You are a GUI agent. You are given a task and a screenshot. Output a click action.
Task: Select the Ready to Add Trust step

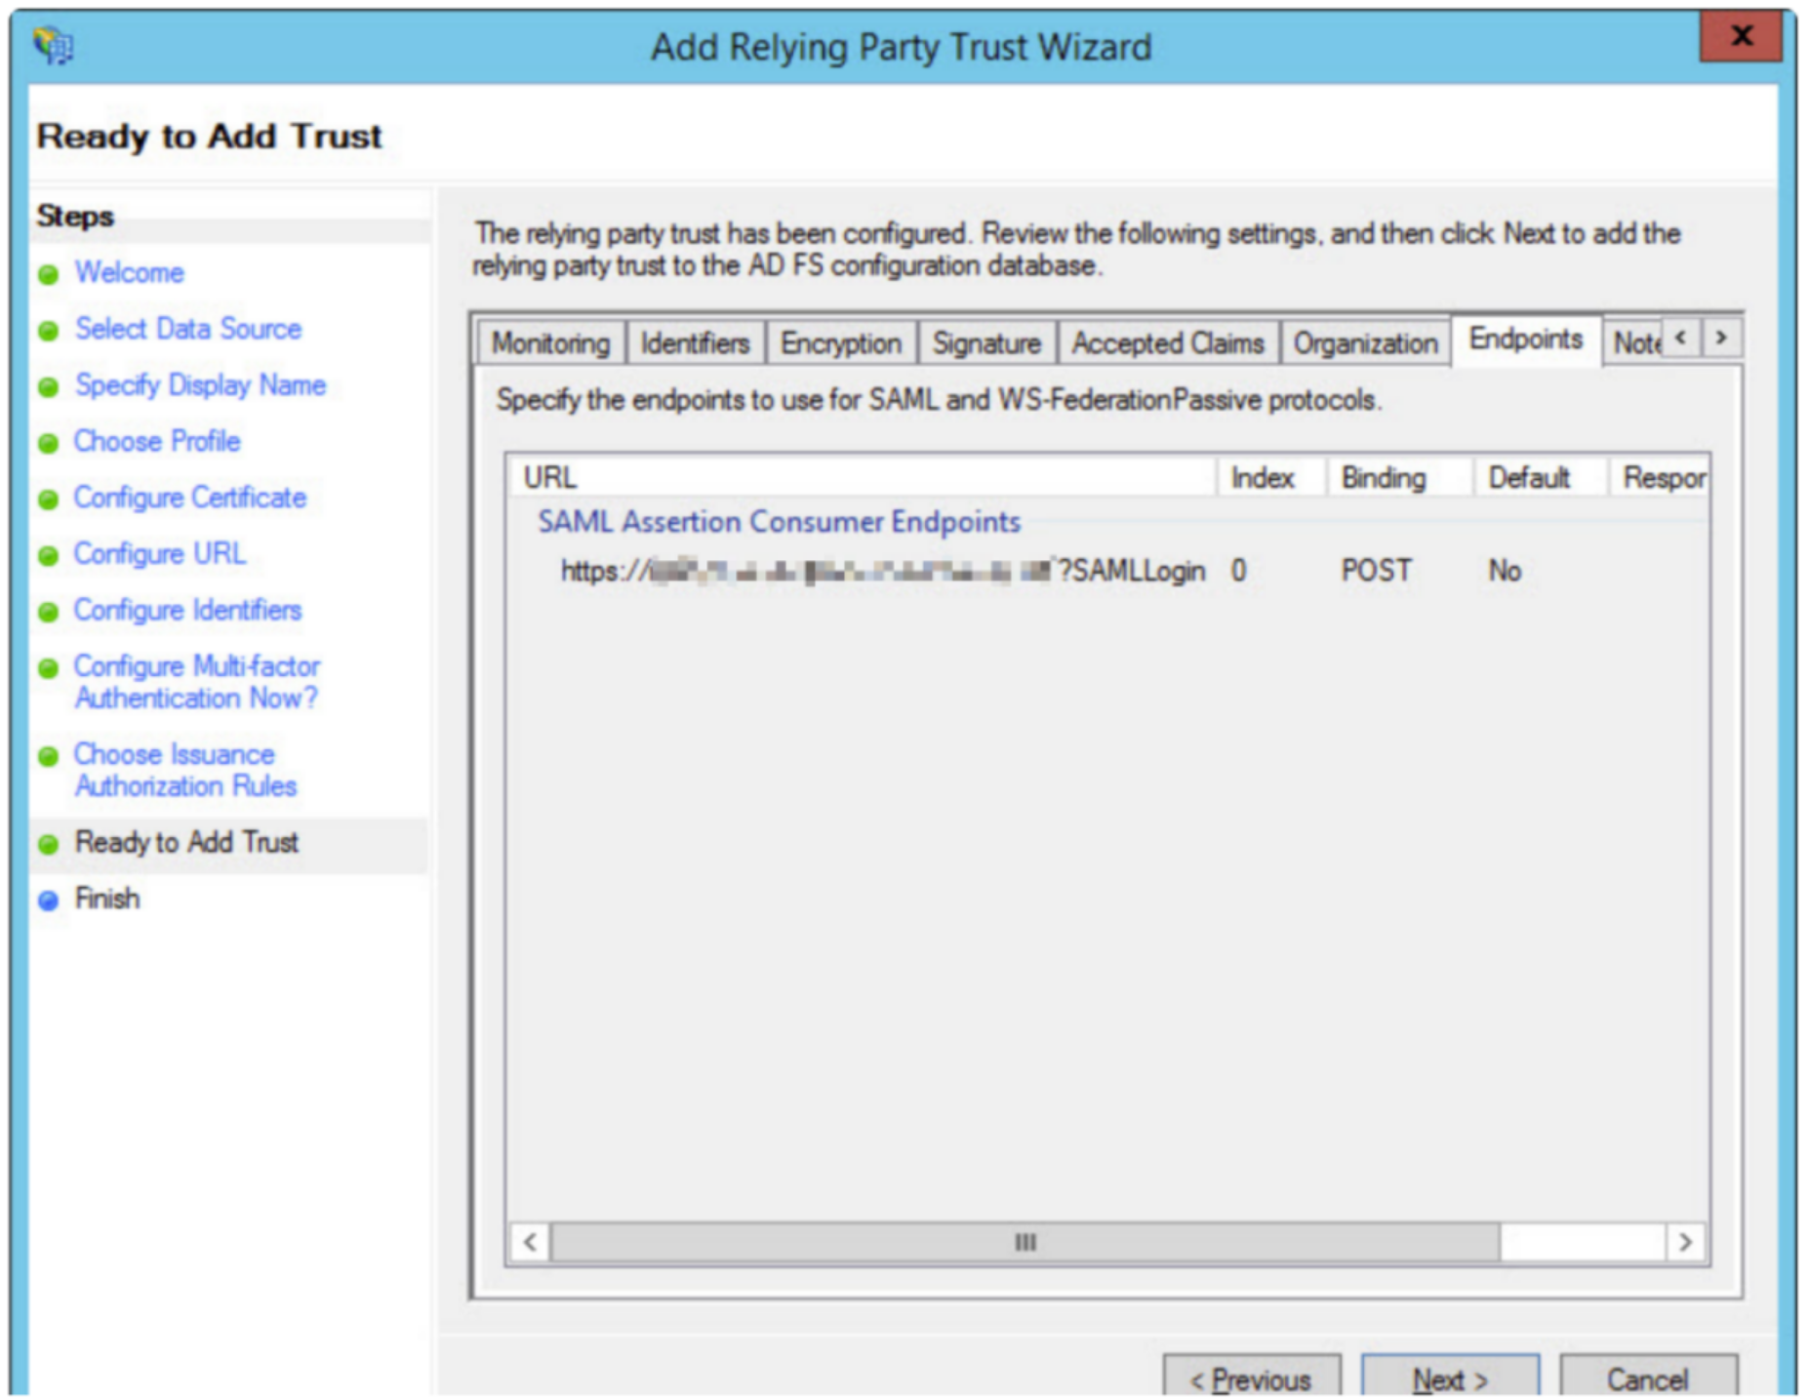187,843
